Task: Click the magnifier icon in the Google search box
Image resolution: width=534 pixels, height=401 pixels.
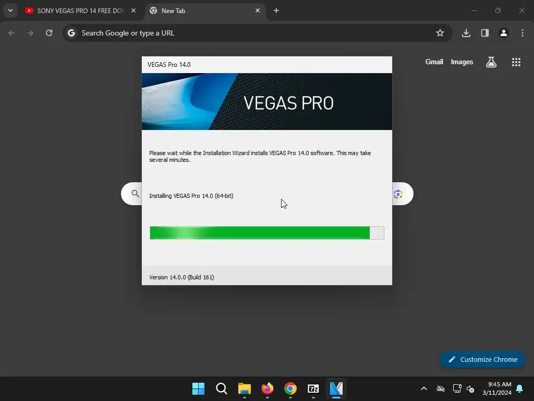Action: tap(135, 194)
